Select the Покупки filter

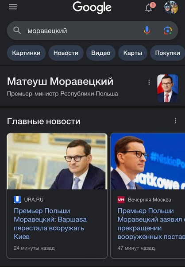tap(167, 53)
